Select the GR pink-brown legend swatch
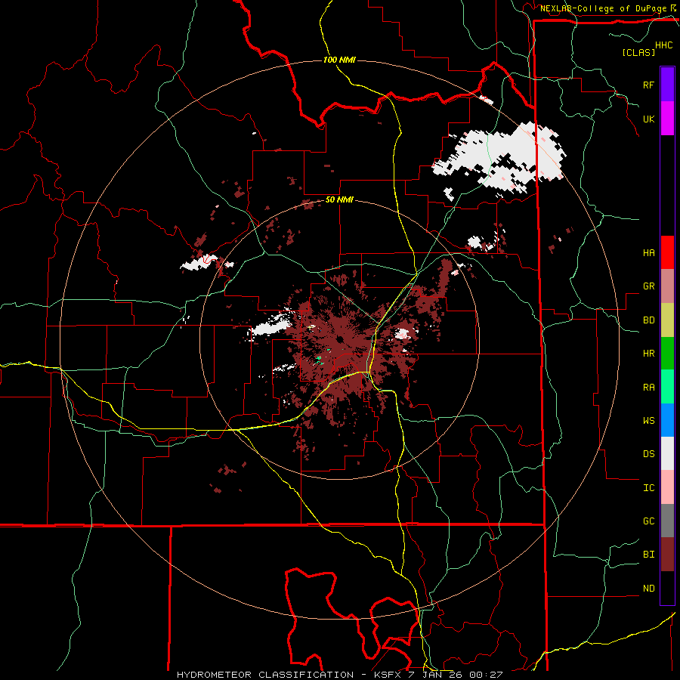Image resolution: width=680 pixels, height=680 pixels. click(667, 286)
